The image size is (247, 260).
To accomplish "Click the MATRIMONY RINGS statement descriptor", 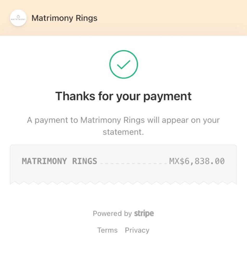I will [x=59, y=161].
